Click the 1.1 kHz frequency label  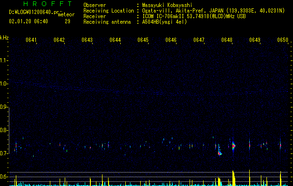click(x=4, y=60)
